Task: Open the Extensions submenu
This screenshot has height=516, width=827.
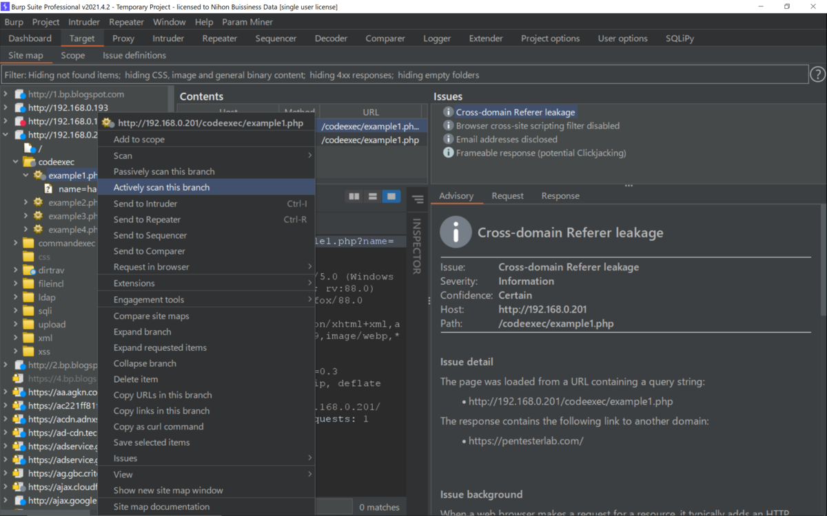Action: tap(206, 283)
